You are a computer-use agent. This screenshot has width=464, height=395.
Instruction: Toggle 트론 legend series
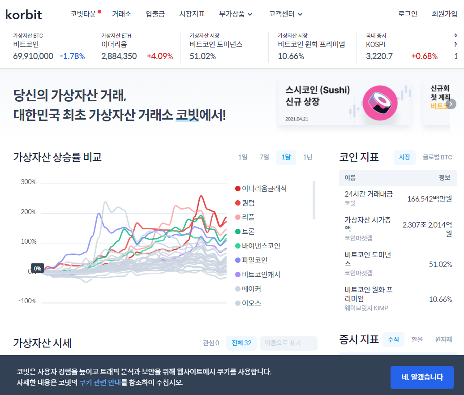pos(245,232)
